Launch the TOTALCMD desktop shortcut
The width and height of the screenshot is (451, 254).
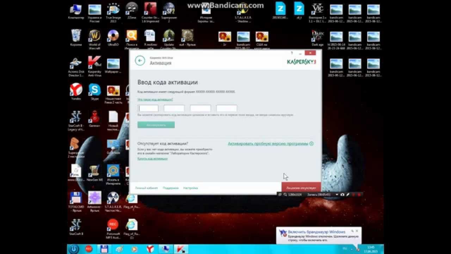coord(76,202)
